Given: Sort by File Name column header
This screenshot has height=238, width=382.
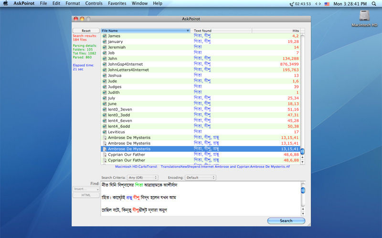Looking at the screenshot, I should [x=146, y=30].
